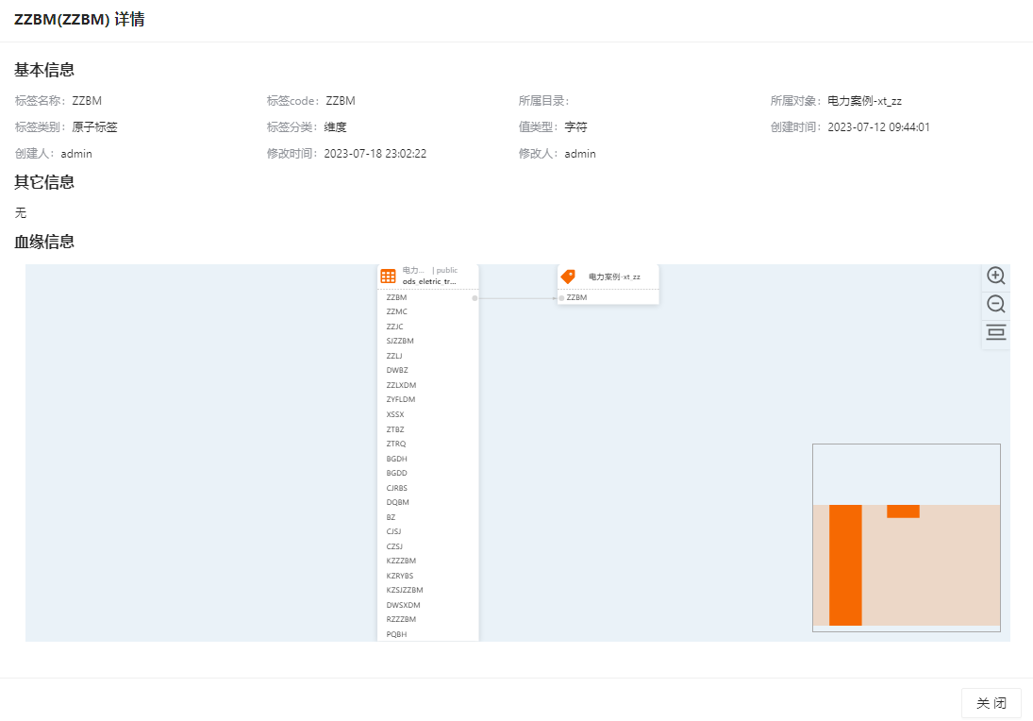Click the orange table grid icon
Viewport: 1033px width, 721px height.
pyautogui.click(x=388, y=277)
